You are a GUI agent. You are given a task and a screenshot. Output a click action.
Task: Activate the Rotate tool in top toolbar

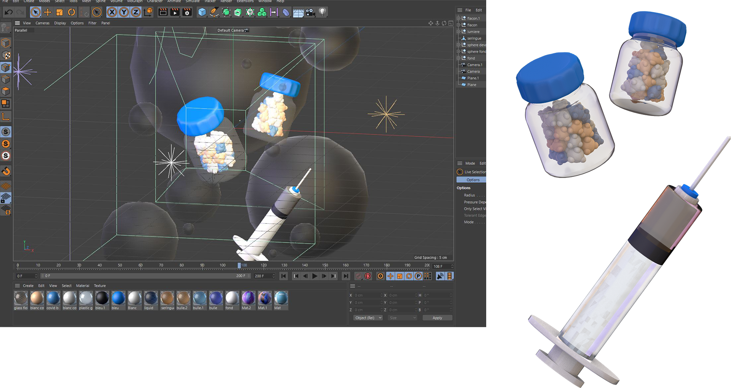point(71,12)
